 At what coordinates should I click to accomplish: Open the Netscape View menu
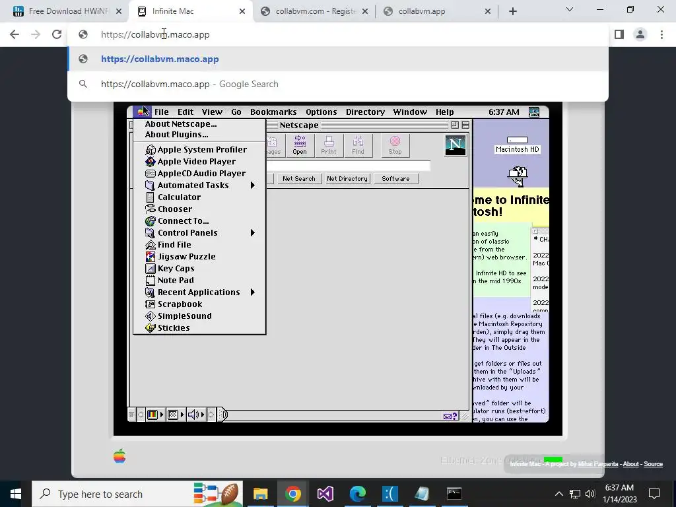click(212, 112)
